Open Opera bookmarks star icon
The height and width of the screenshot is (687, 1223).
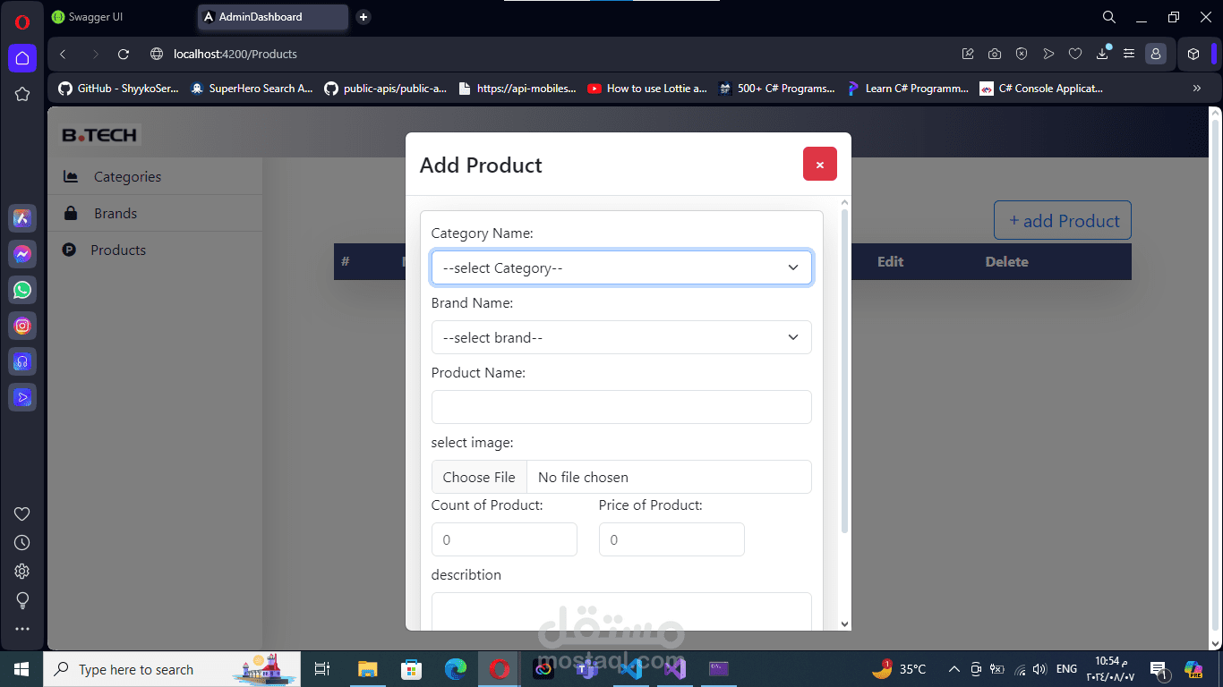22,94
